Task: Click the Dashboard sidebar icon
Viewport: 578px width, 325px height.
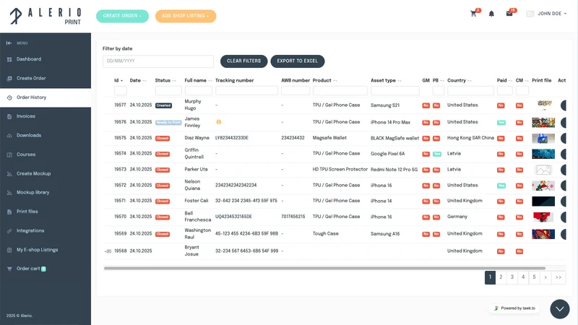Action: 9,59
